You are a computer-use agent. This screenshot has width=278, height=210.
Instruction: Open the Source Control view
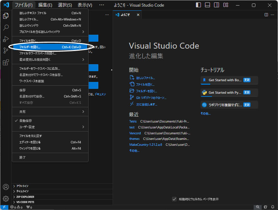pyautogui.click(x=6, y=51)
